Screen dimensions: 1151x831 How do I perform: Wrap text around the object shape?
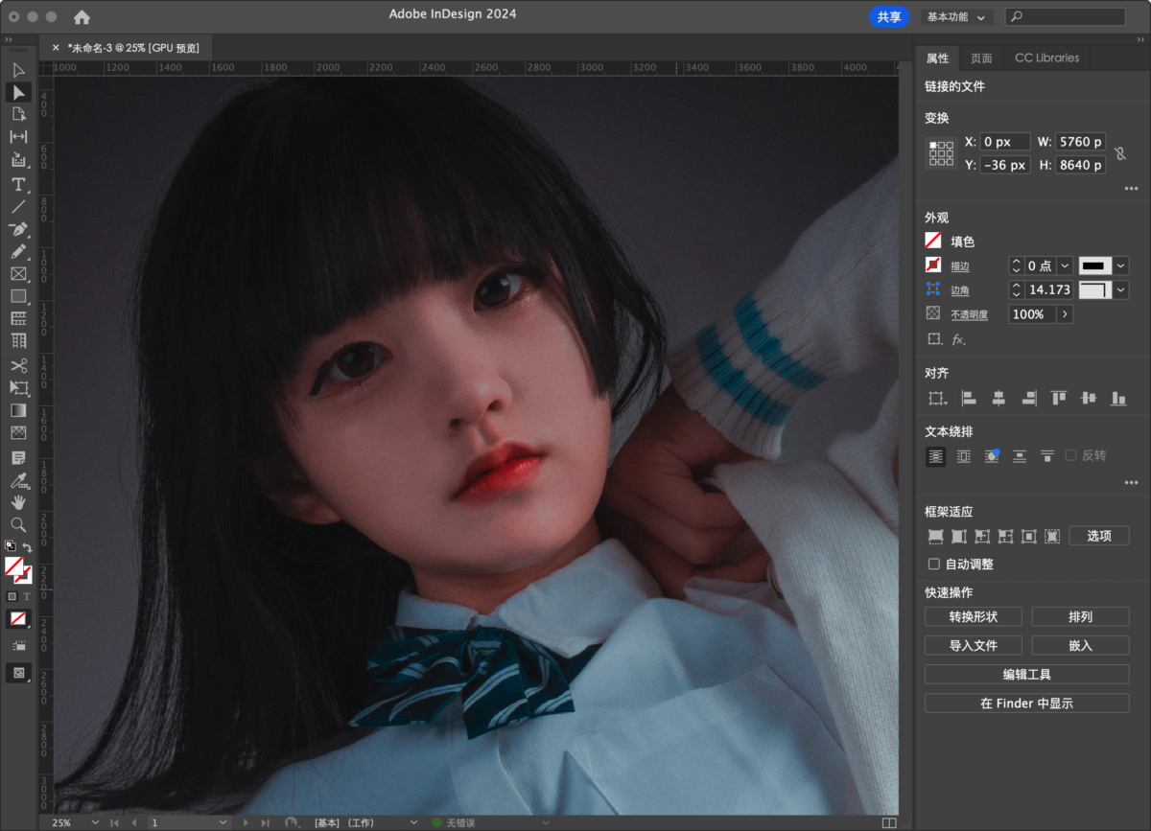pos(992,456)
